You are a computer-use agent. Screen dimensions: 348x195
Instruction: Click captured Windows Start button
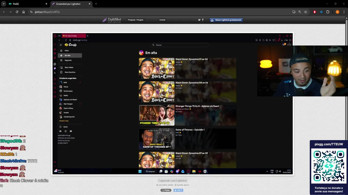click(140, 171)
